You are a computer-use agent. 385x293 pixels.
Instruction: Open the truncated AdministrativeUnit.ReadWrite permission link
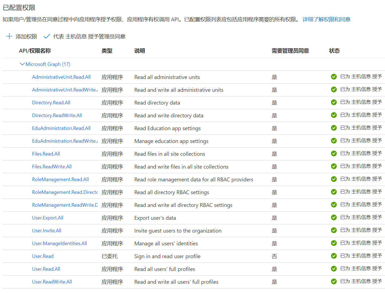pos(65,90)
